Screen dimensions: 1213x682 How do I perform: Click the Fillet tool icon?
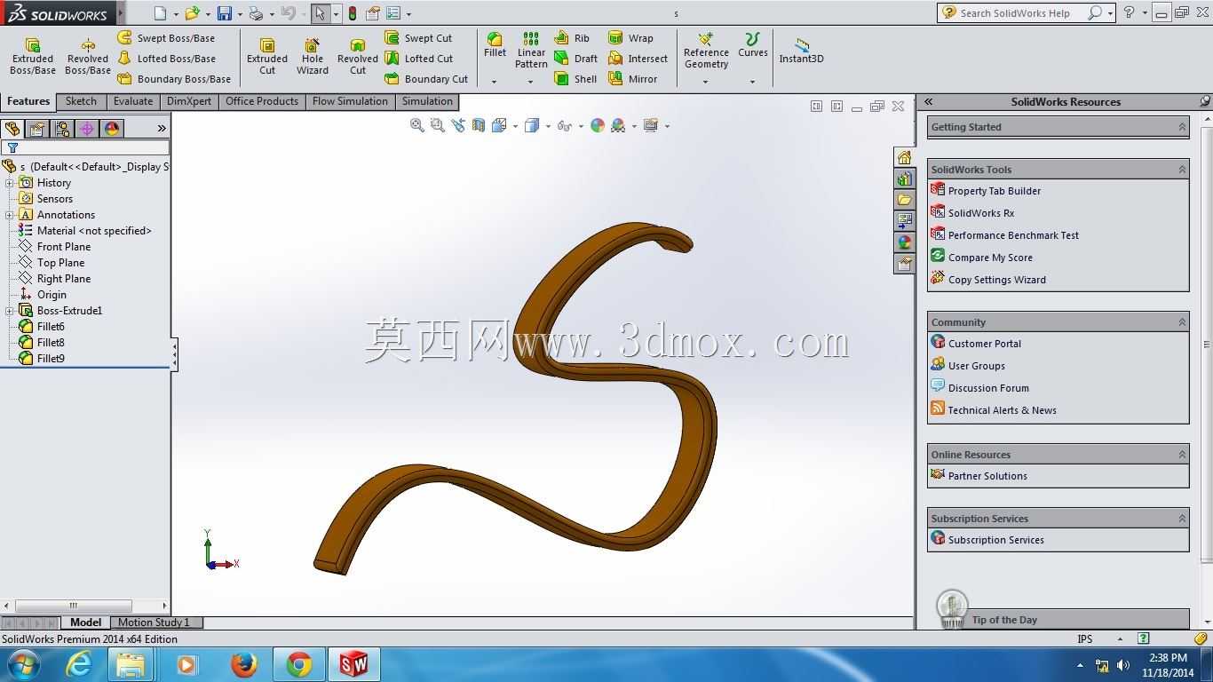click(x=495, y=45)
